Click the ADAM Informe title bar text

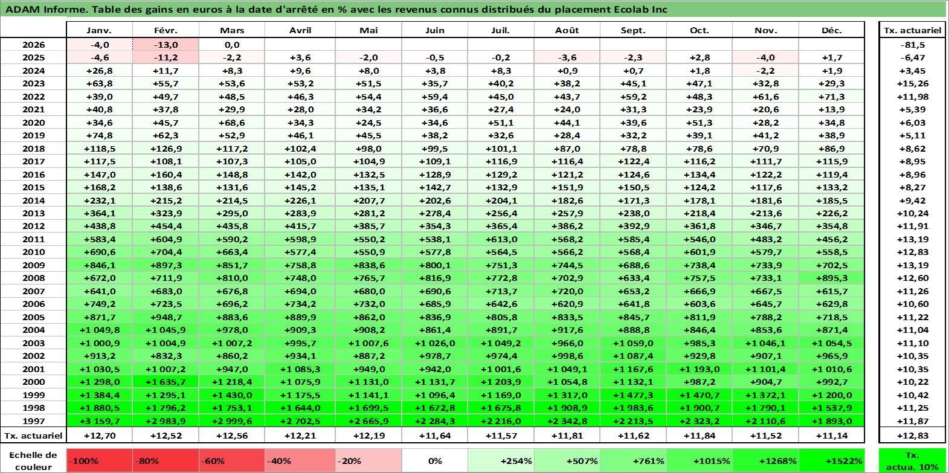(336, 9)
